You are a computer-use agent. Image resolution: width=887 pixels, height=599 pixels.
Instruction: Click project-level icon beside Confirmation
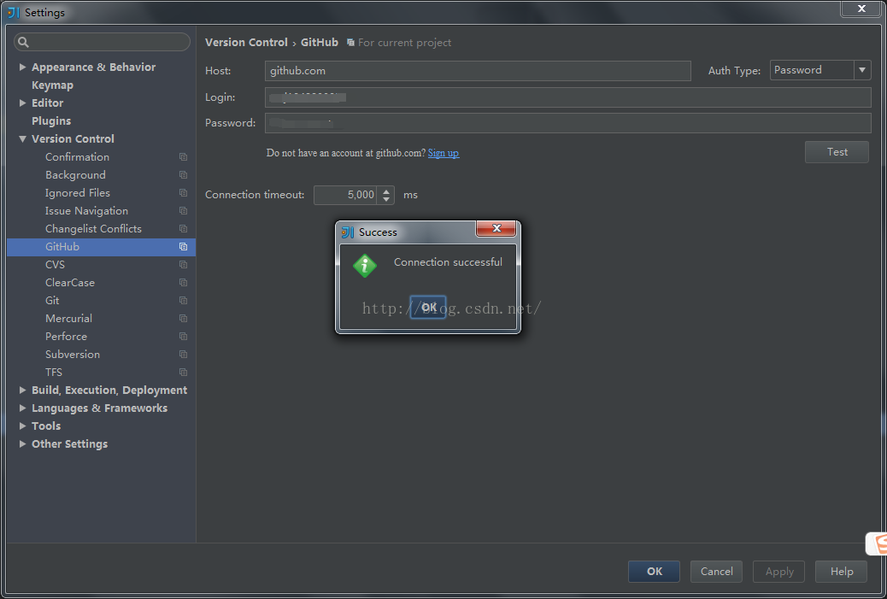tap(183, 156)
